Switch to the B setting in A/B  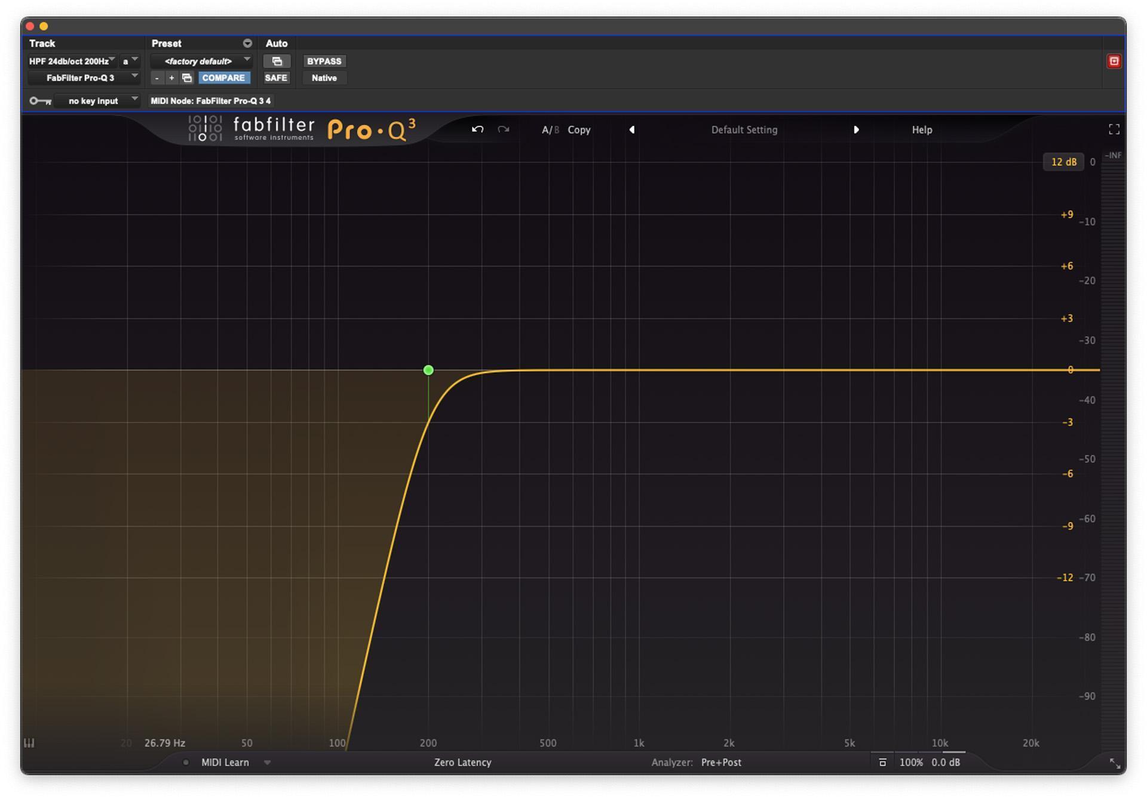click(556, 129)
